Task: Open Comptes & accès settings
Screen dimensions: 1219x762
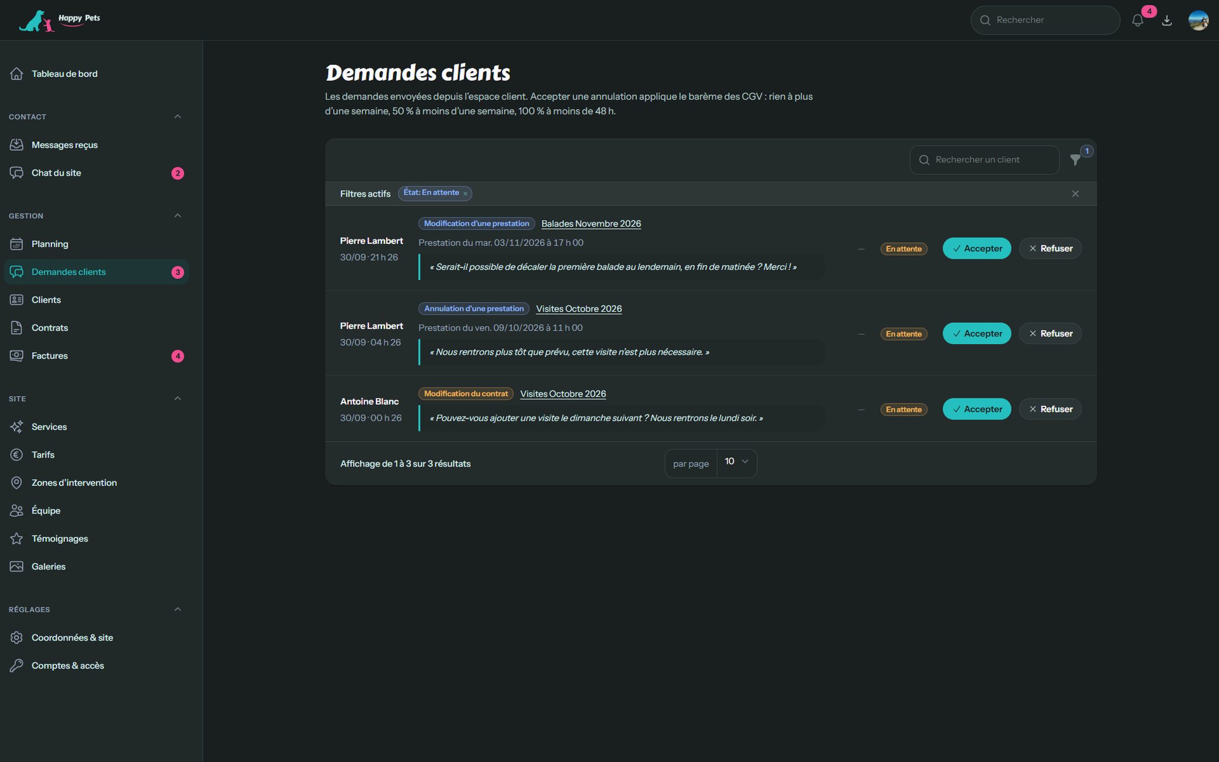Action: pyautogui.click(x=97, y=665)
